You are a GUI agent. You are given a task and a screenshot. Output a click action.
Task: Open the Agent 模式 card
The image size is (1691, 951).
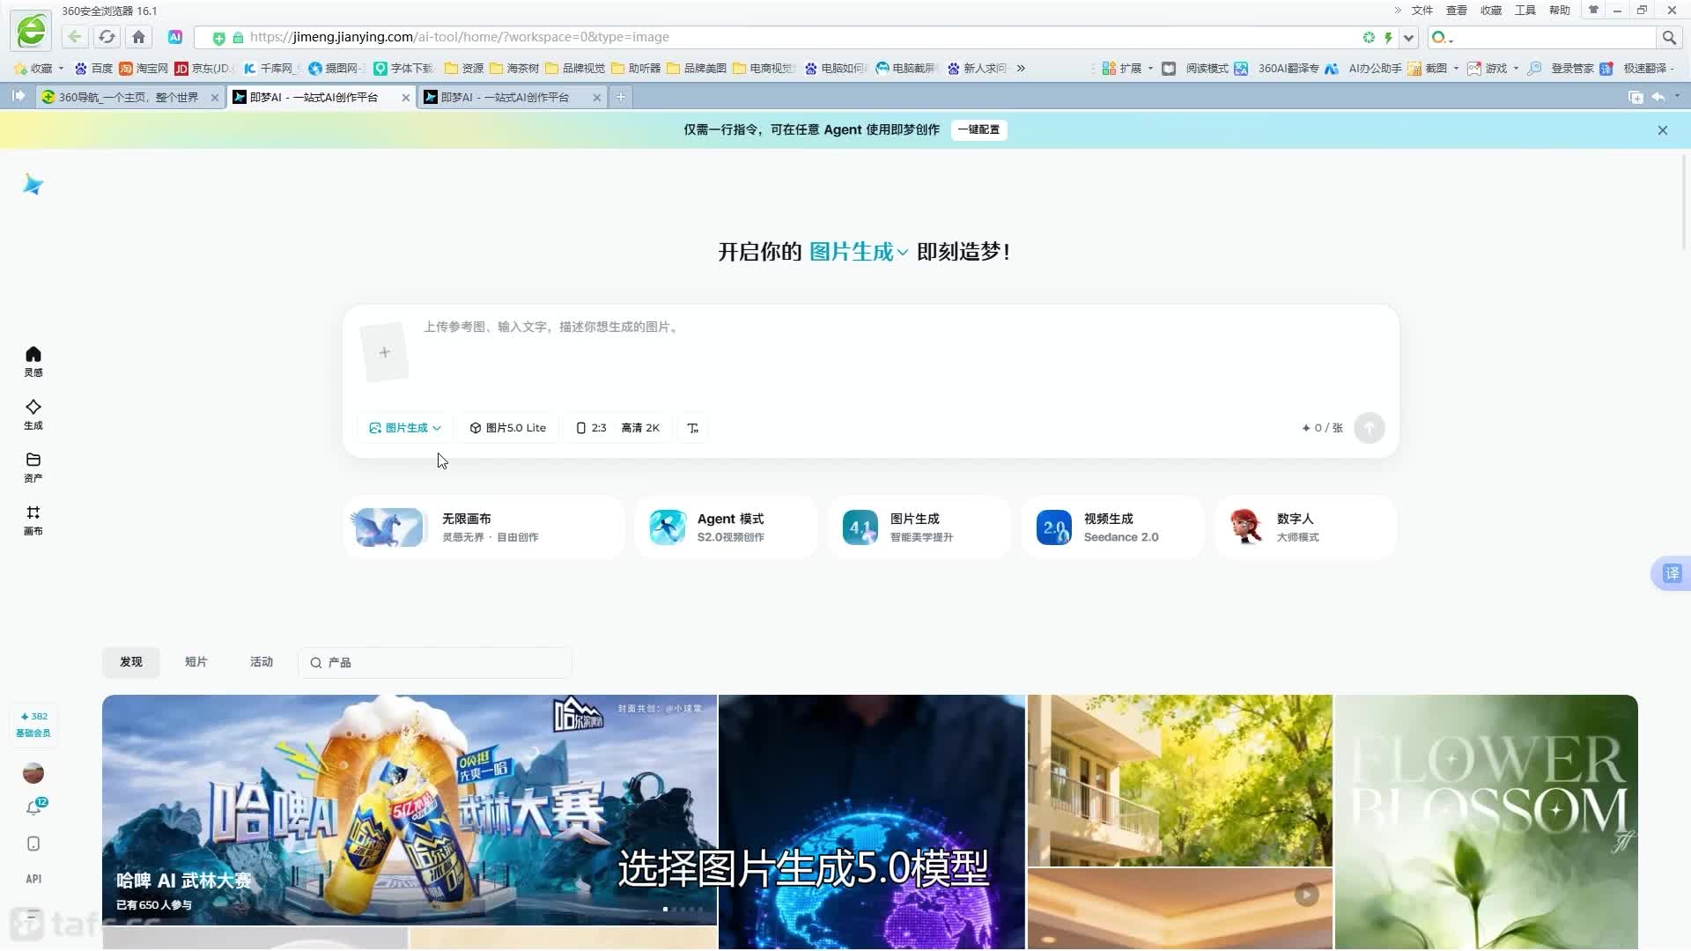click(726, 527)
